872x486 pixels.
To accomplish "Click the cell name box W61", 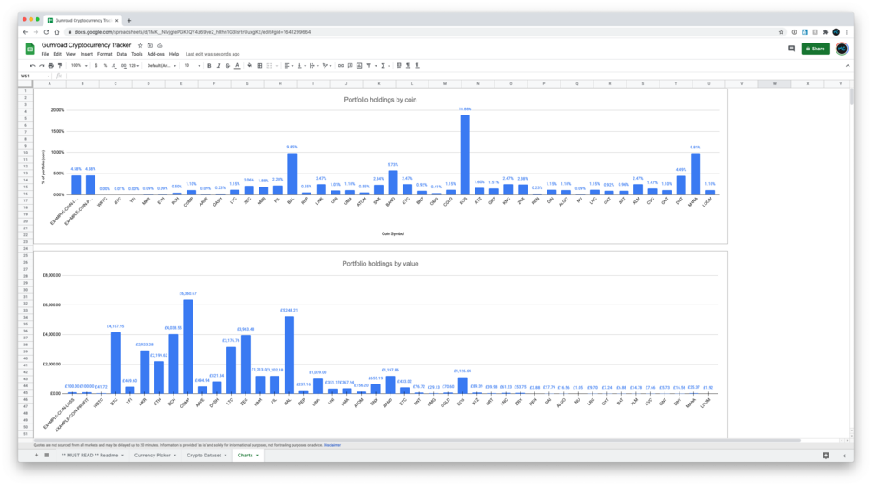I will point(35,76).
